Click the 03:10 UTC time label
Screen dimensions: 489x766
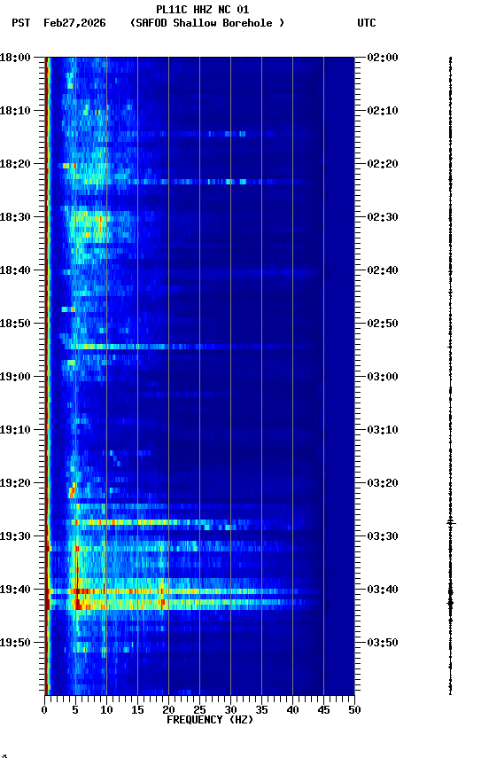point(383,430)
